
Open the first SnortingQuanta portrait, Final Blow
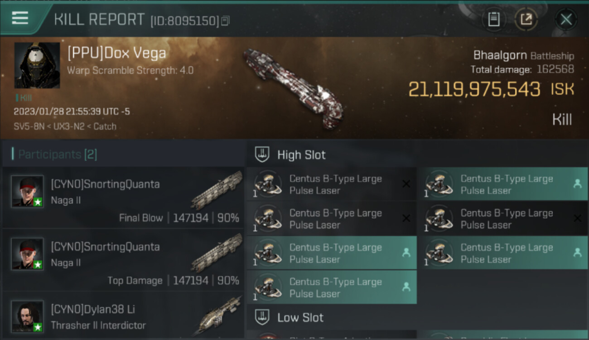(x=28, y=191)
